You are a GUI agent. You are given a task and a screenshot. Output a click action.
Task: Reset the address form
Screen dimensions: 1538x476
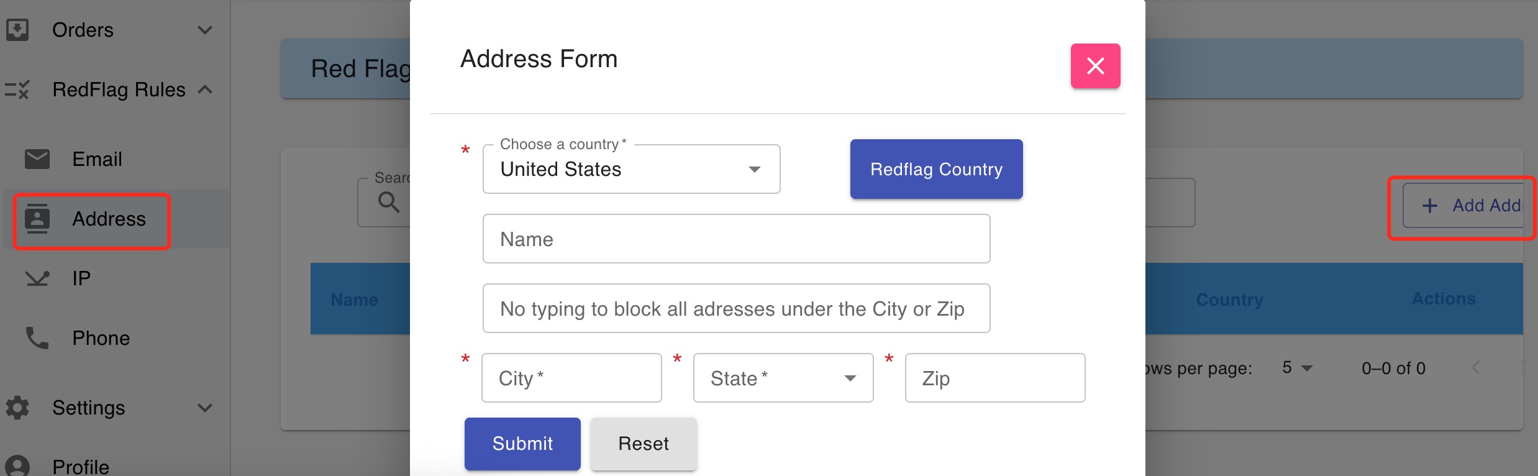643,443
